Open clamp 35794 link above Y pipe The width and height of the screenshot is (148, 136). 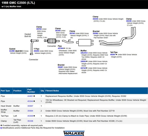click(x=39, y=29)
